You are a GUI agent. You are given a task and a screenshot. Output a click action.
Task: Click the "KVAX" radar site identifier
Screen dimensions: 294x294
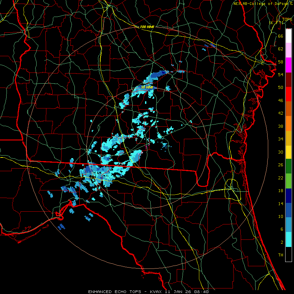coord(156,292)
